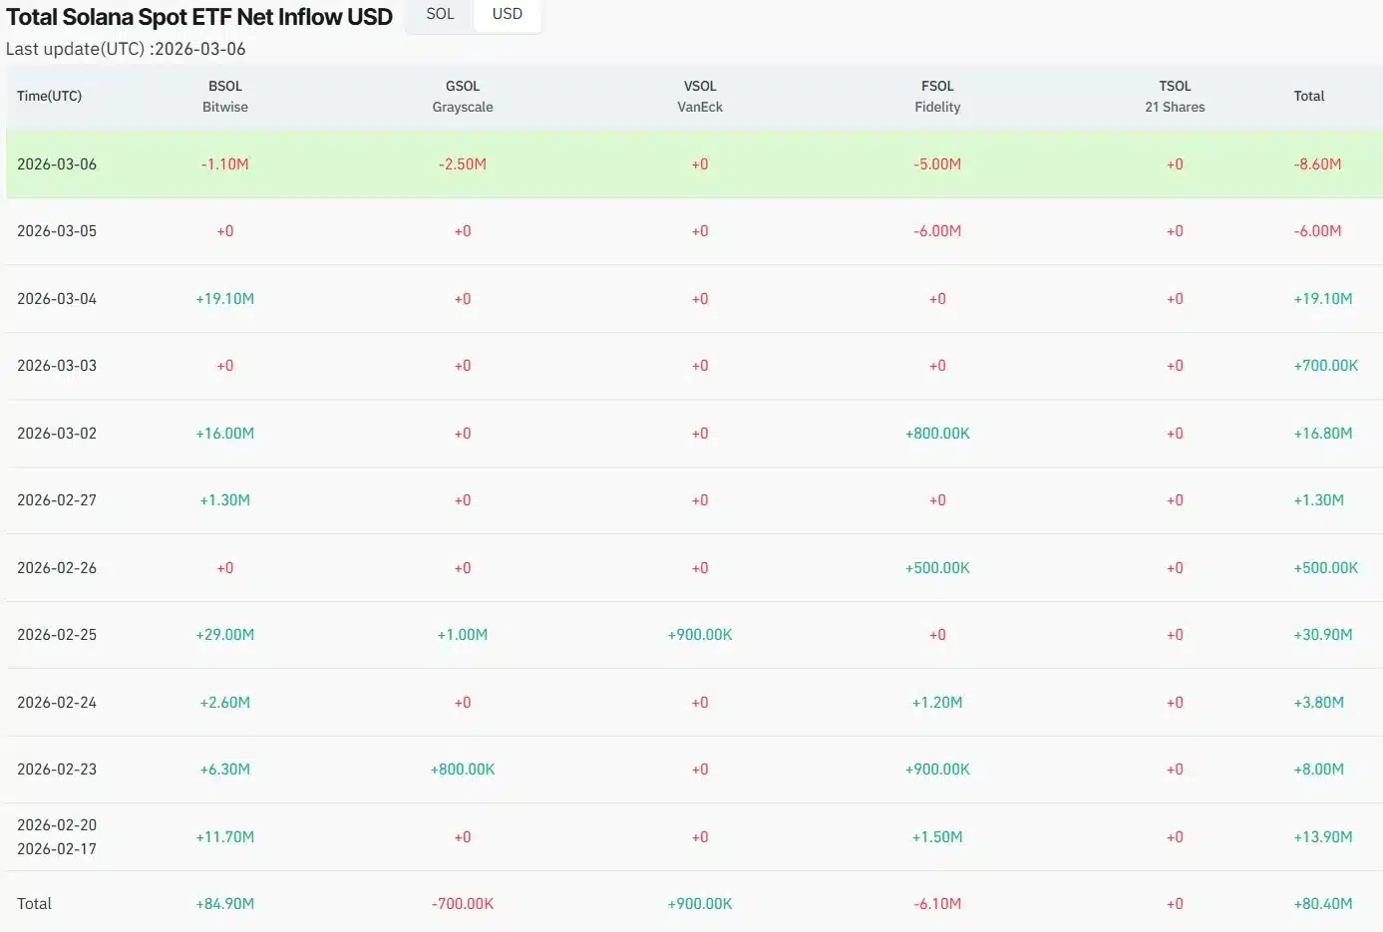Click VSOL +900.00K value on 2026-02-25
Viewport: 1383px width, 932px height.
tap(700, 635)
